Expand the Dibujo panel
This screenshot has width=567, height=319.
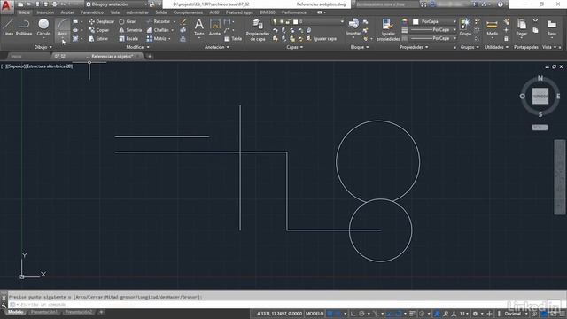click(43, 47)
